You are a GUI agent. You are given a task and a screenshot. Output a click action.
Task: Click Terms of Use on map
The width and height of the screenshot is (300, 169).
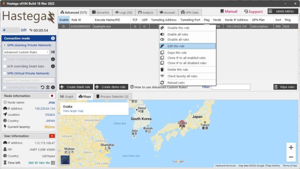tap(290, 165)
